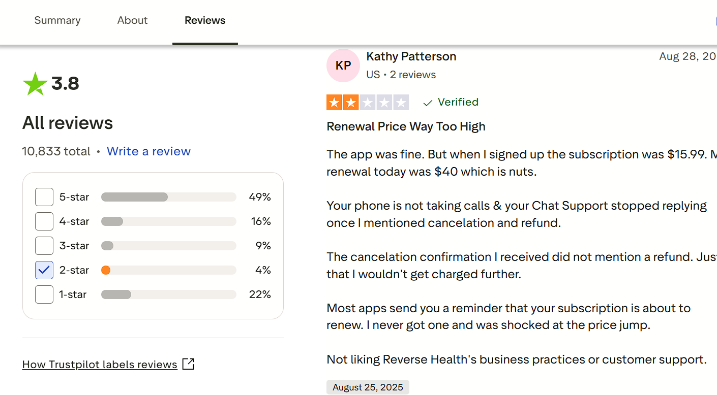Open the Renewal Price Way Too High review
Screen dimensions: 717x395
coord(406,126)
